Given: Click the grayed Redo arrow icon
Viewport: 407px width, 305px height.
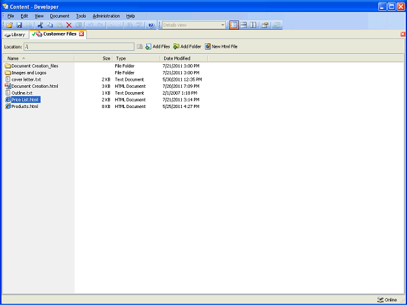Looking at the screenshot, I should pos(100,25).
